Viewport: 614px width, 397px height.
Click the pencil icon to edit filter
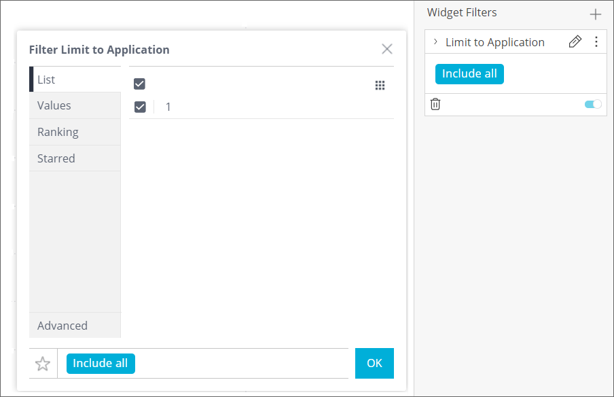pyautogui.click(x=575, y=42)
